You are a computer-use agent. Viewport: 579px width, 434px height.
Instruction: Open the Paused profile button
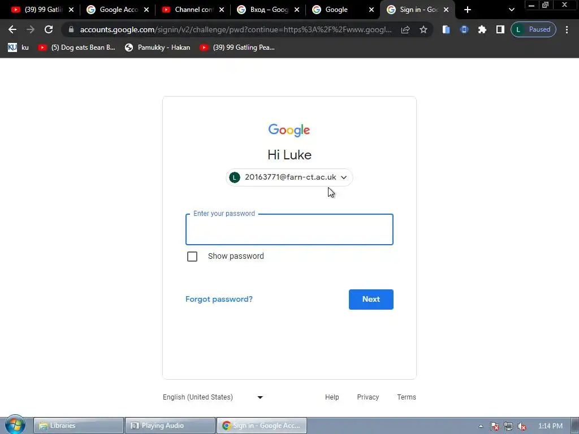point(533,29)
